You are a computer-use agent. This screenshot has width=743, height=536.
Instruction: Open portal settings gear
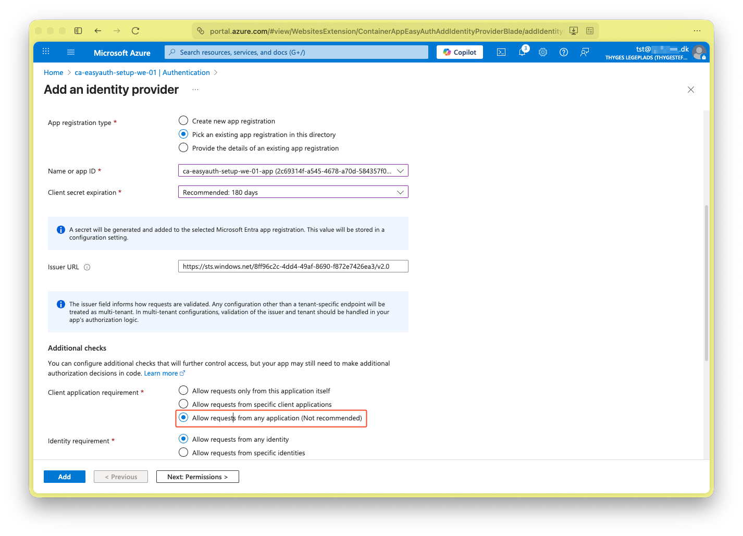tap(543, 52)
